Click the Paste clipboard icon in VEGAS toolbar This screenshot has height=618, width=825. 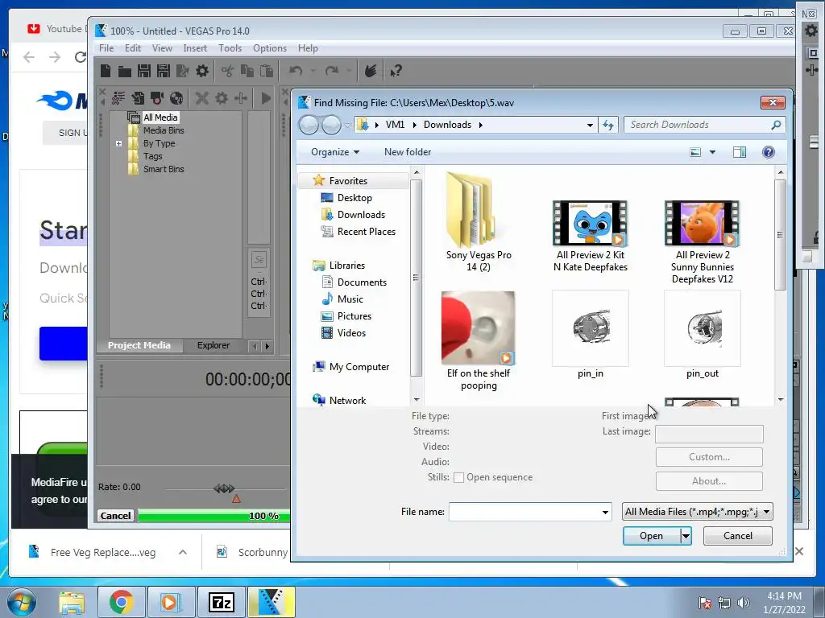[x=266, y=71]
